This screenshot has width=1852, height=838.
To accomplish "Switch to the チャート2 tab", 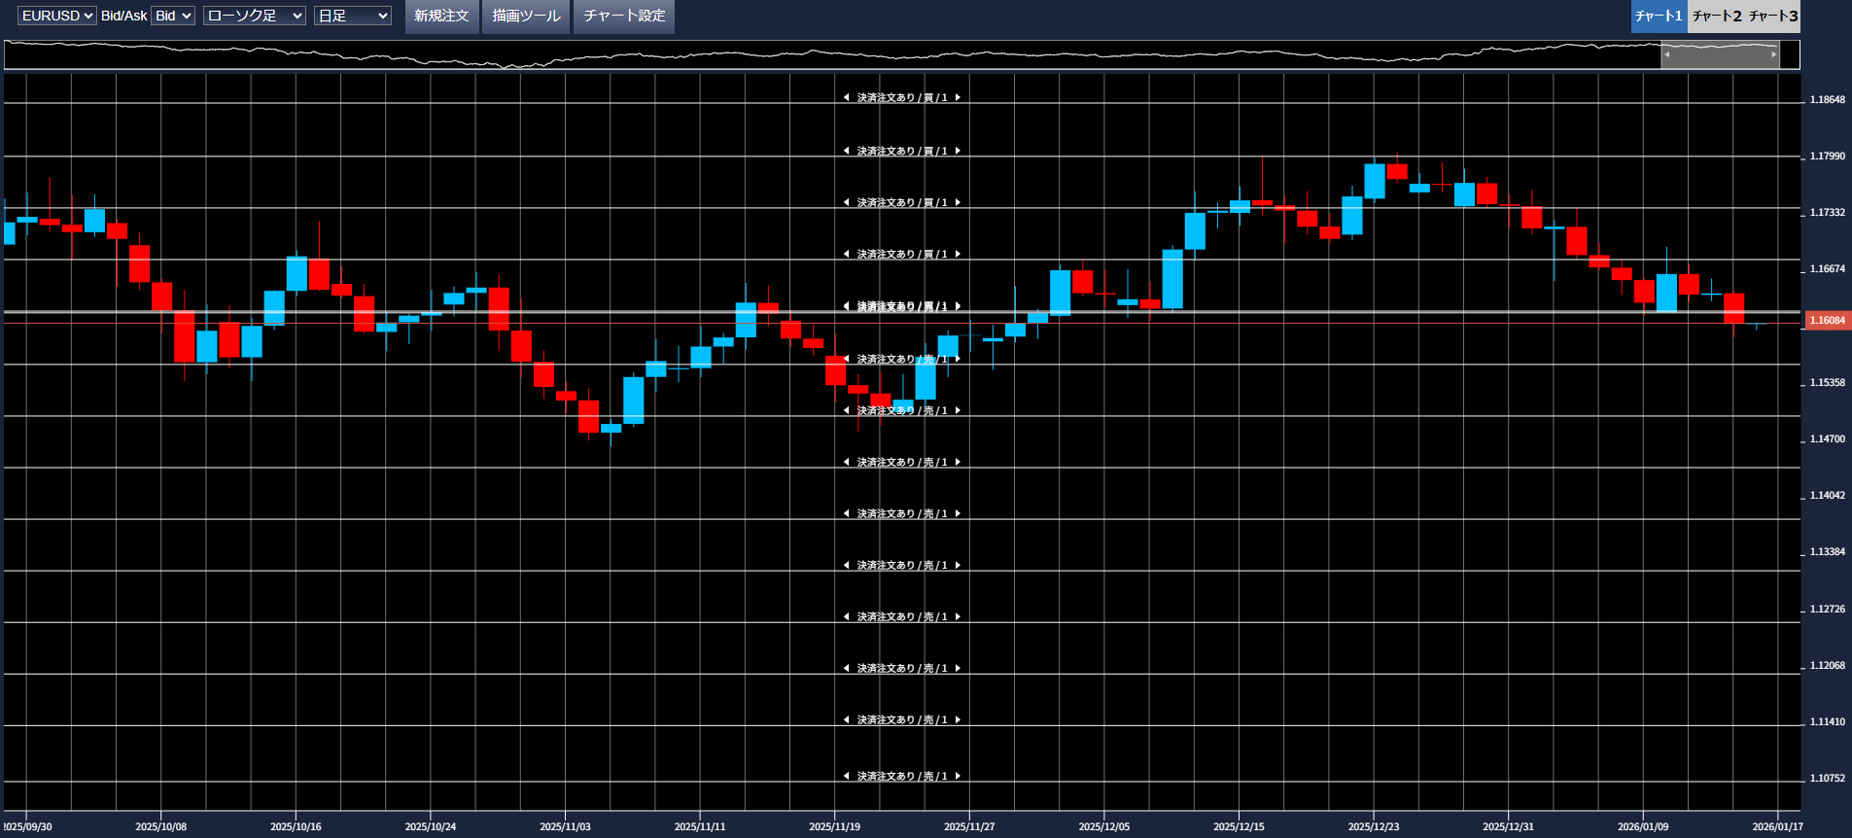I will pyautogui.click(x=1716, y=16).
